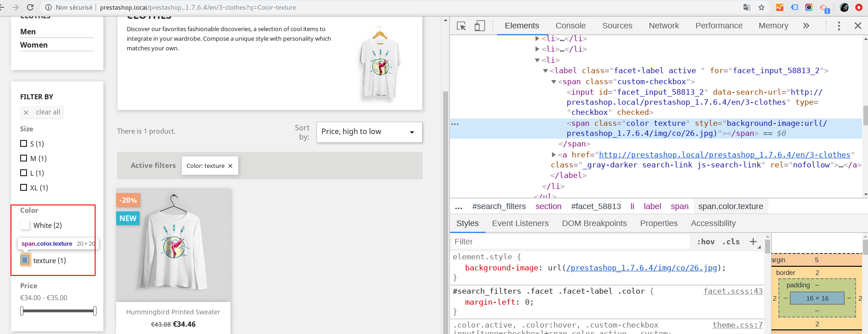Grab the left price slider handle
Screen dimensions: 868x334
(21, 311)
